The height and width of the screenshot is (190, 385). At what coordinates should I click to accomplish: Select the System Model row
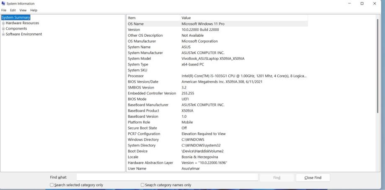click(x=217, y=58)
